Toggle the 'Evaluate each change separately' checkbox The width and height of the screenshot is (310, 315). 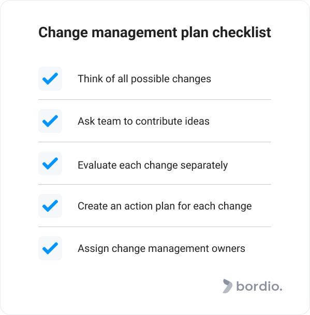point(50,163)
